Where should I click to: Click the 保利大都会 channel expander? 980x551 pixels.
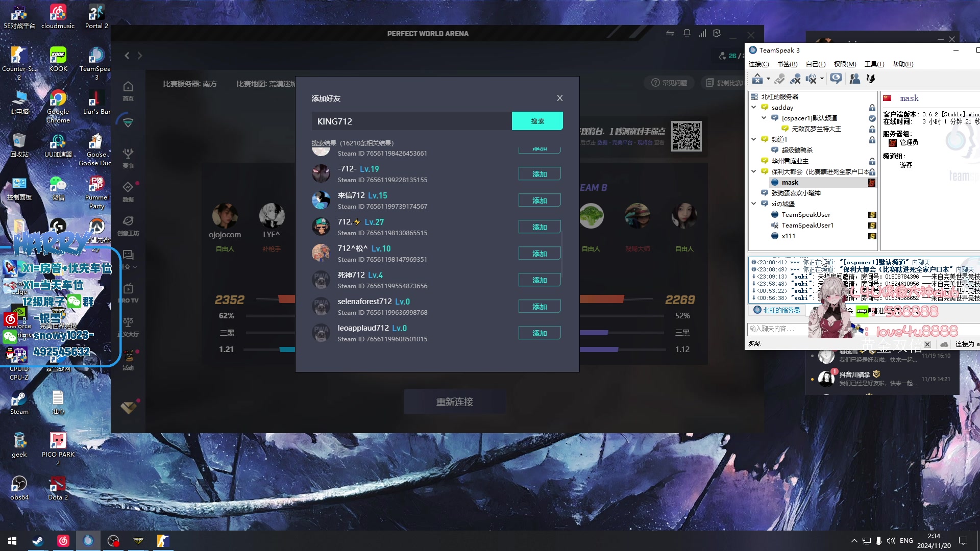pyautogui.click(x=753, y=171)
